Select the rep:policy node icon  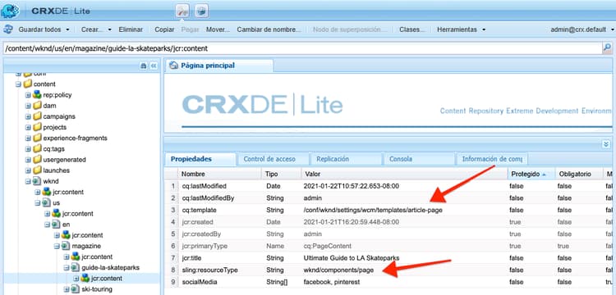[x=37, y=95]
